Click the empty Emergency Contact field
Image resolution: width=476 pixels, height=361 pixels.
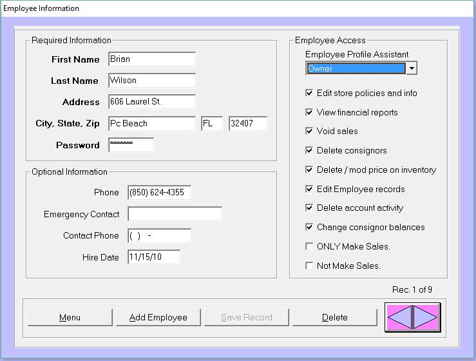pyautogui.click(x=175, y=214)
